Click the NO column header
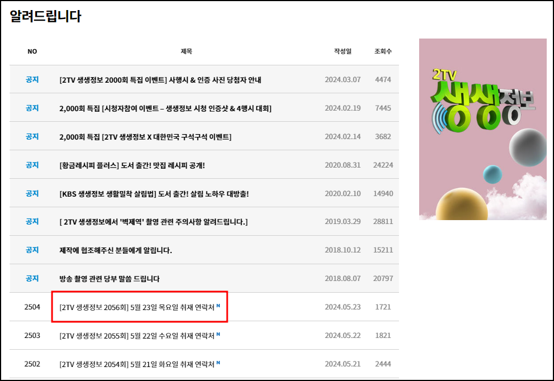This screenshot has width=554, height=381. (x=32, y=51)
